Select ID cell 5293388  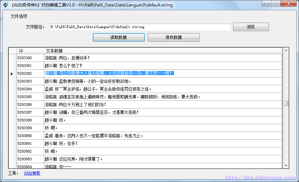click(30, 120)
